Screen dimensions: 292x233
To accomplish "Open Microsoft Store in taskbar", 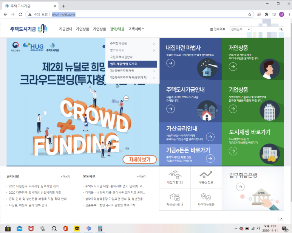I will (8, 228).
